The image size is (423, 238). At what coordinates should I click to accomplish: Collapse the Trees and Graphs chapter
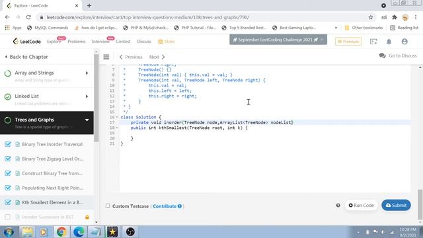(87, 120)
